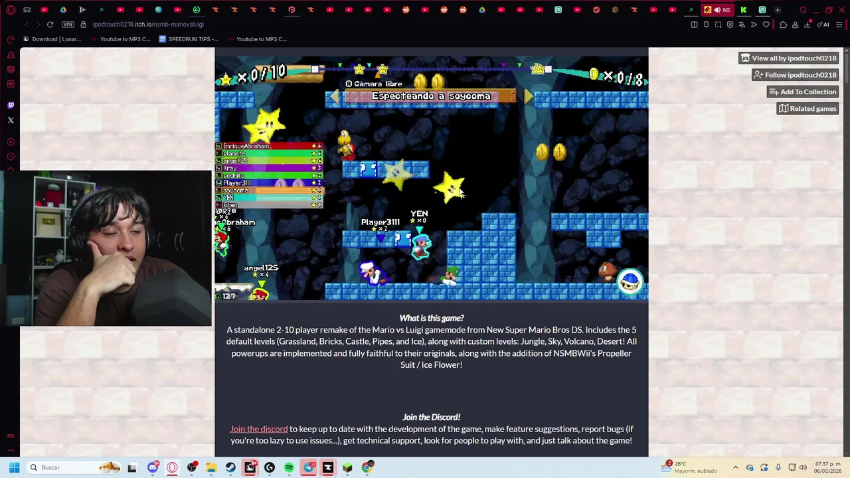Open first Youtube to MP3 bookmark
The height and width of the screenshot is (478, 850).
pos(120,39)
